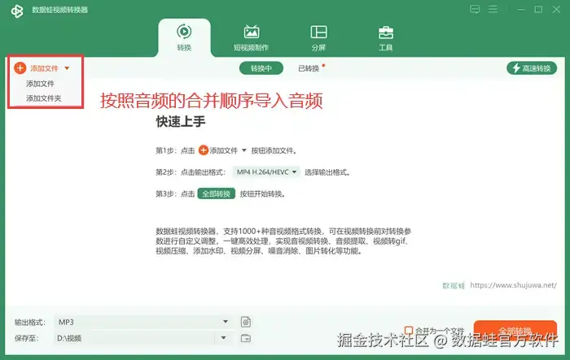Open the shujuwa.net website link

(513, 285)
